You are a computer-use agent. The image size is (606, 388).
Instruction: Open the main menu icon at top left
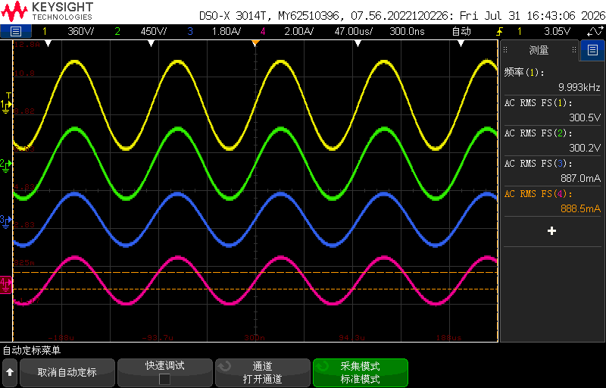15,31
